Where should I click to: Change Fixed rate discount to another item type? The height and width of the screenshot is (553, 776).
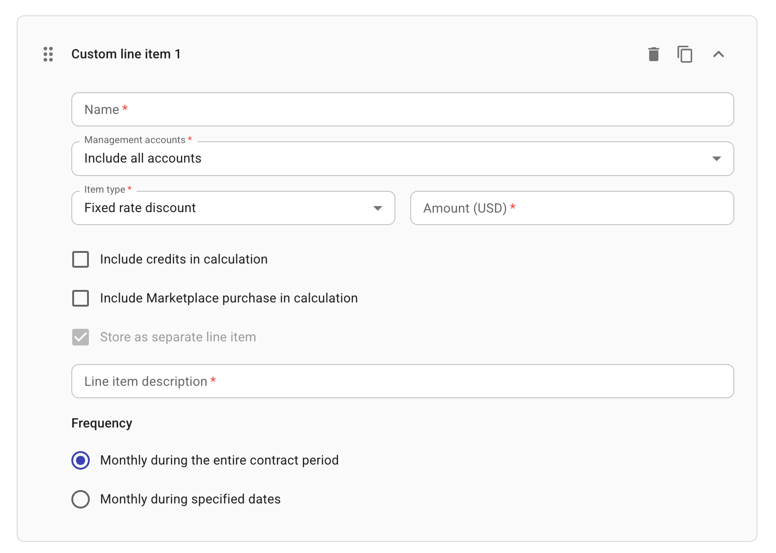click(x=378, y=208)
